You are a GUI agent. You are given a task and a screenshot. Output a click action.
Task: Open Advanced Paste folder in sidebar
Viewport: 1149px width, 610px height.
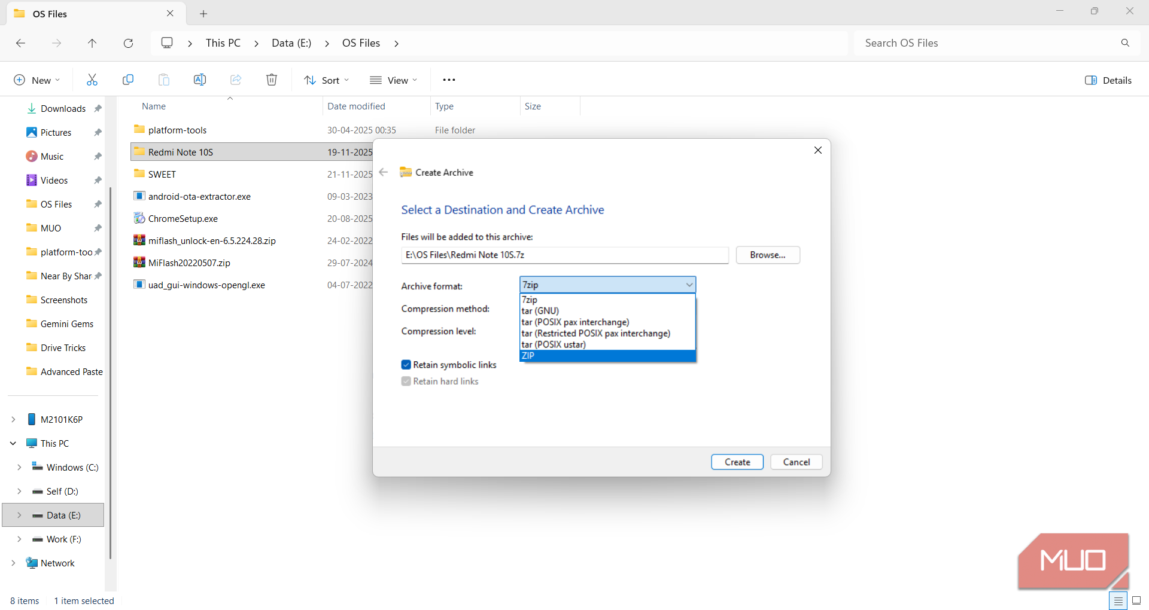pyautogui.click(x=71, y=371)
